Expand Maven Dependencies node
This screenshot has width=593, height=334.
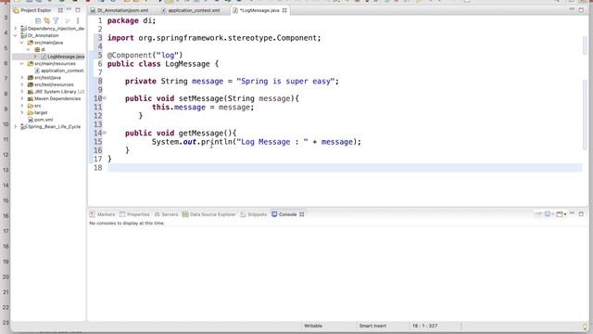(22, 99)
